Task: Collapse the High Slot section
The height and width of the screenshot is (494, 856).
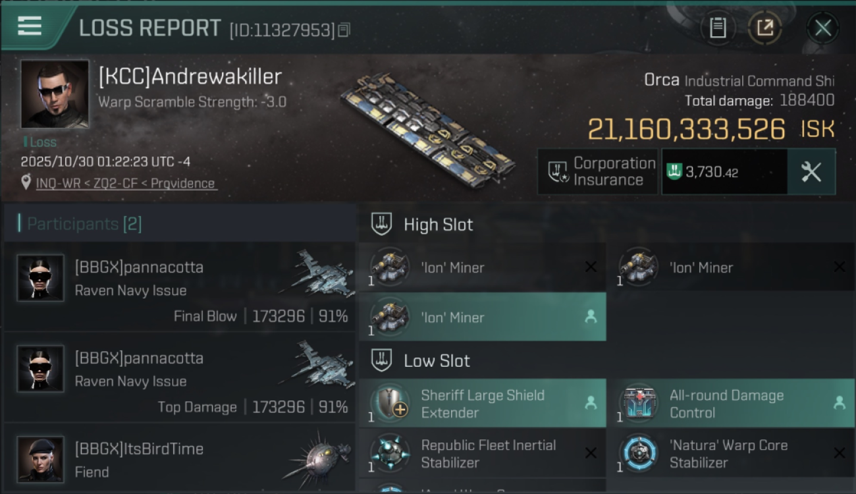Action: 438,225
